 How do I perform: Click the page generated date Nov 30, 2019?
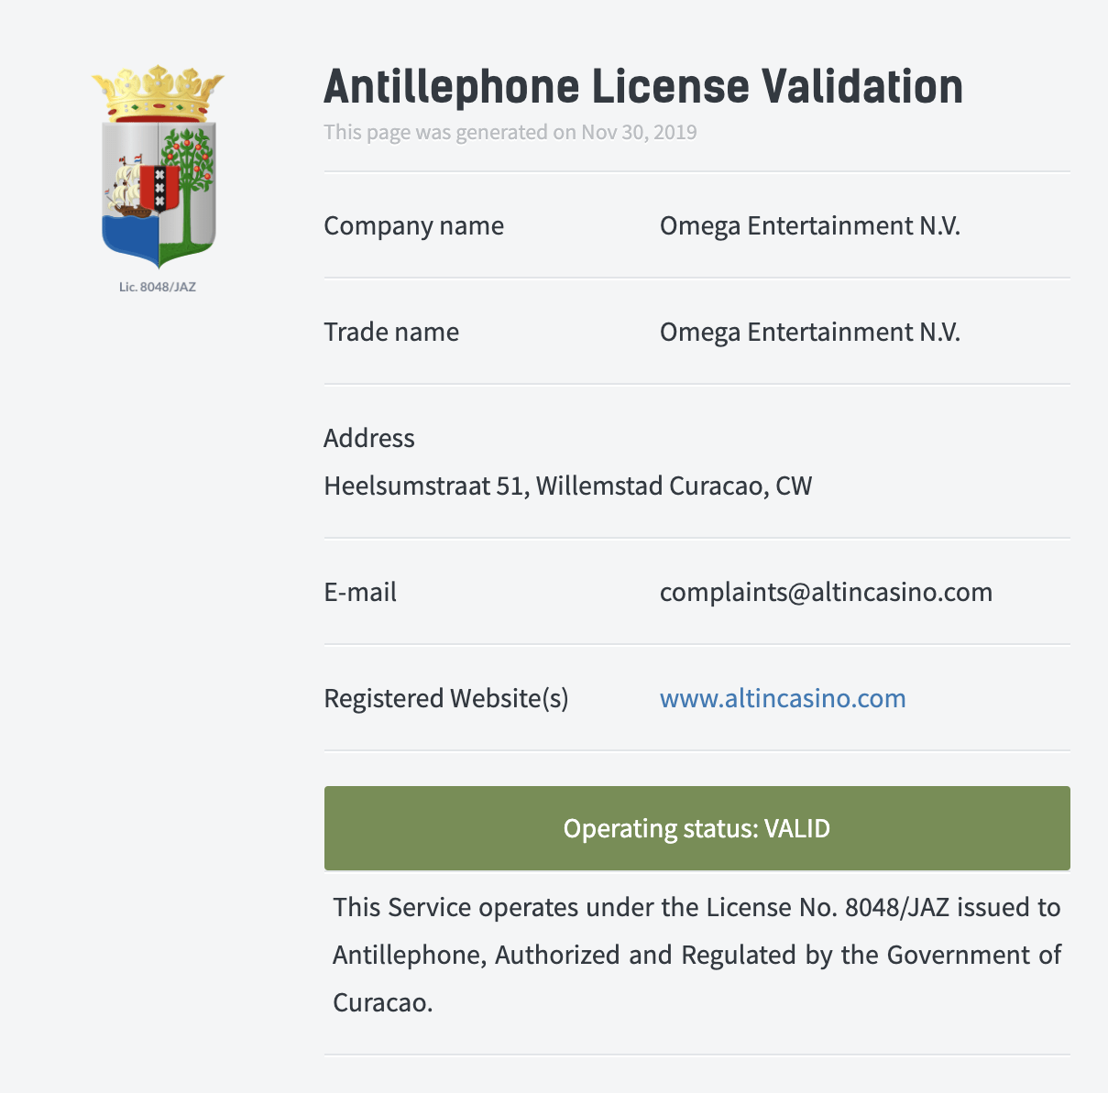point(639,132)
